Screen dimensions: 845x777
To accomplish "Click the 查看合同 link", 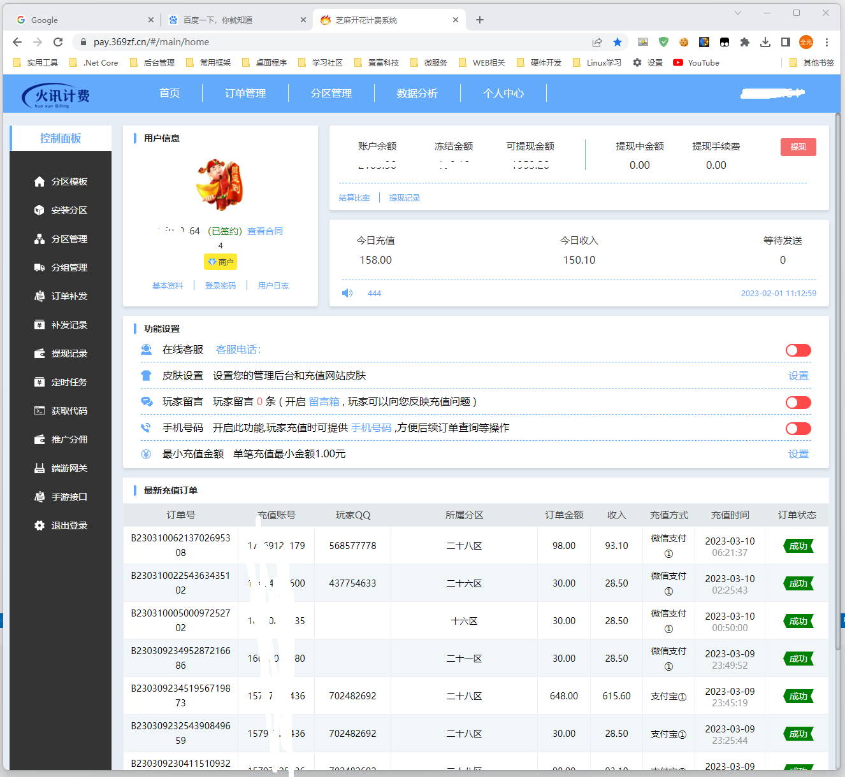I will tap(265, 231).
